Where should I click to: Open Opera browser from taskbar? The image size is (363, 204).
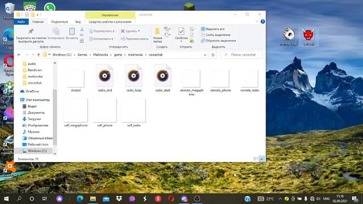tap(171, 199)
